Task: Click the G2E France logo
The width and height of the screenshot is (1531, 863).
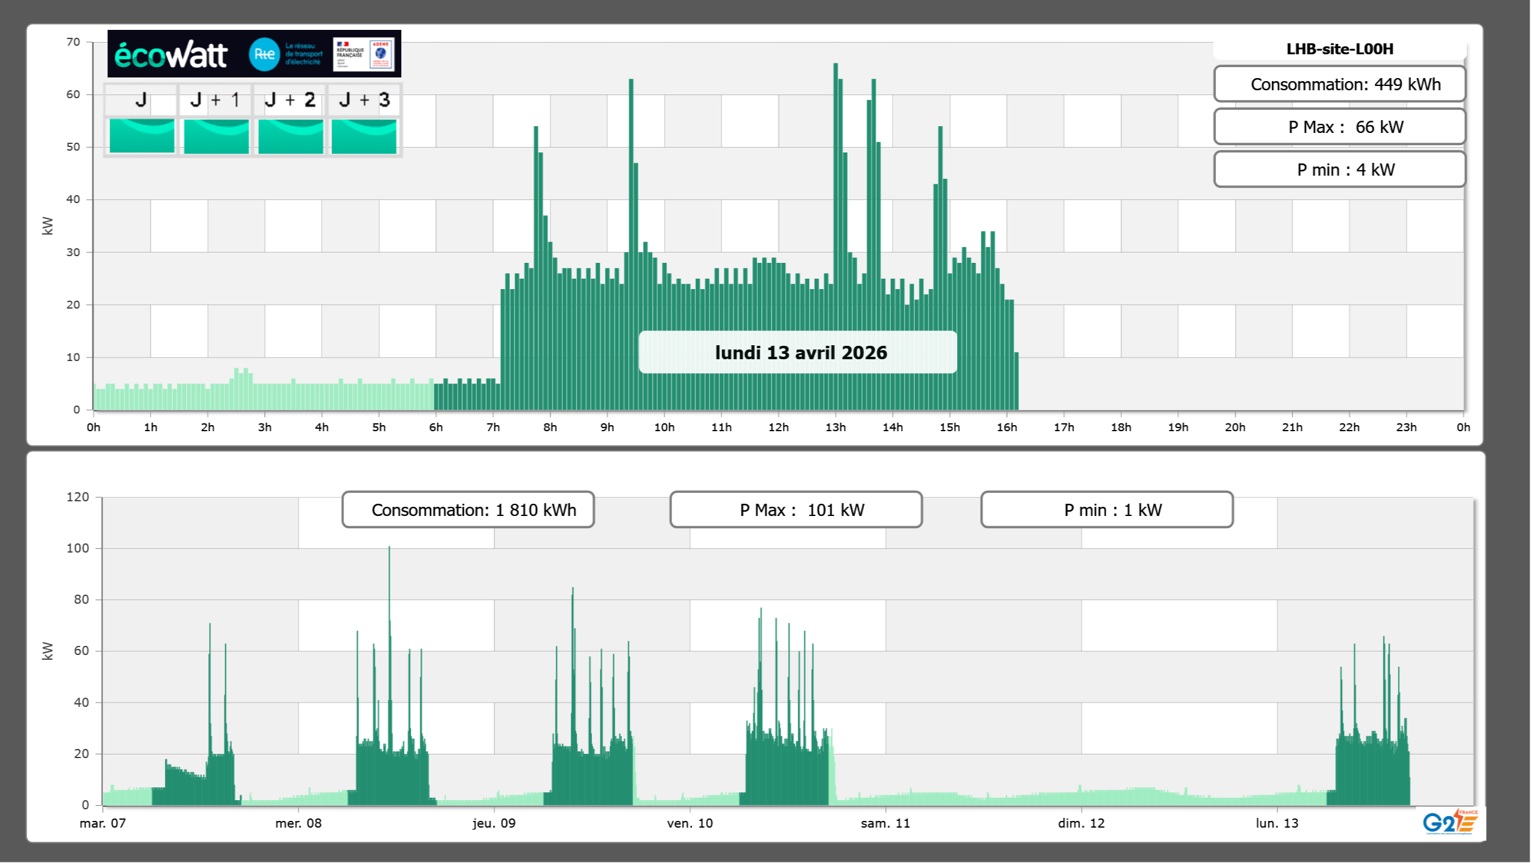Action: click(x=1450, y=822)
